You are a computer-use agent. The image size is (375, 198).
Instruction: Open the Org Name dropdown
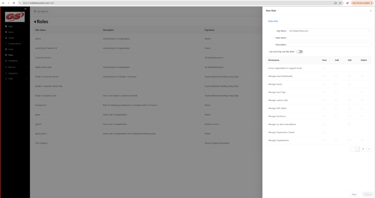tap(330, 31)
